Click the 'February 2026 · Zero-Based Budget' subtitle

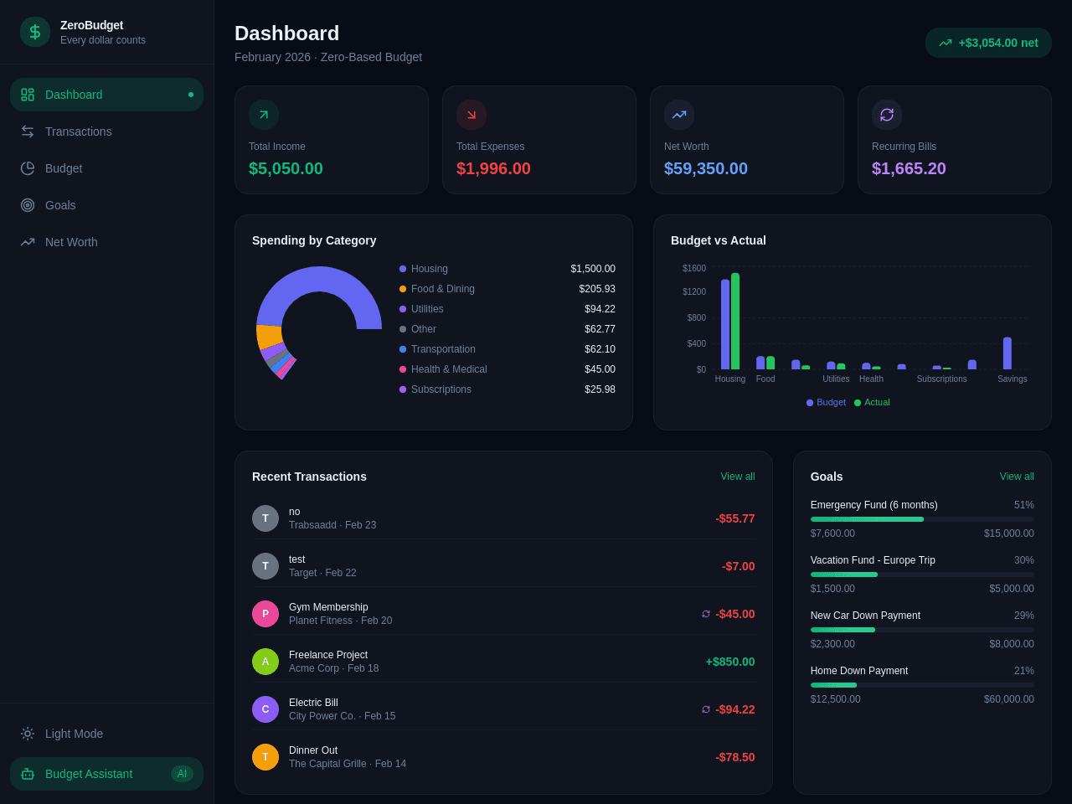point(328,57)
